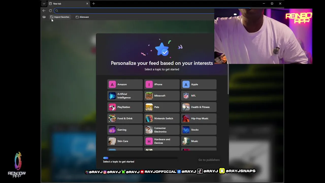Screen dimensions: 325x183
Task: Click the Go to publishers link
Action: (x=209, y=160)
